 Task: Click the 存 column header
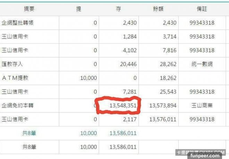[x=118, y=9]
